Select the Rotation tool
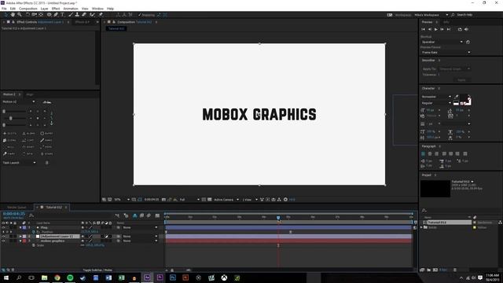503x283 pixels. tap(28, 15)
